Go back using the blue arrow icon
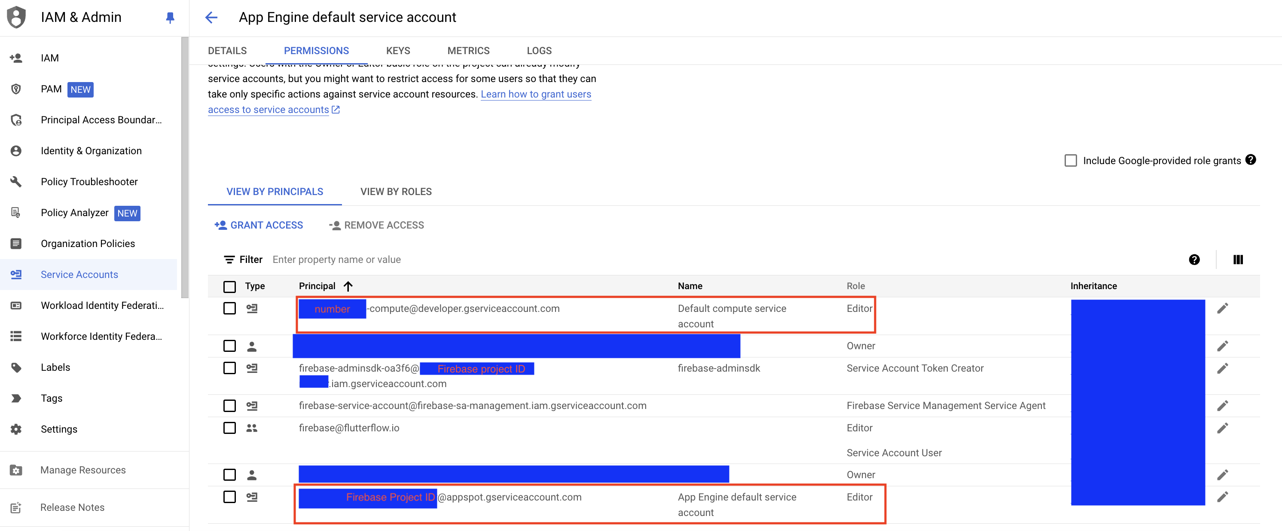 pyautogui.click(x=211, y=18)
